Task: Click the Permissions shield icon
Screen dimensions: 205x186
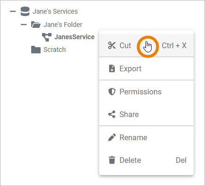Action: (112, 92)
